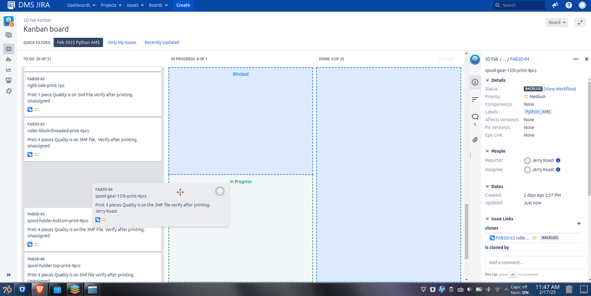Select the FAB3D-86 spool-holder-top-print-4pcs card
591x296 pixels.
click(x=93, y=268)
